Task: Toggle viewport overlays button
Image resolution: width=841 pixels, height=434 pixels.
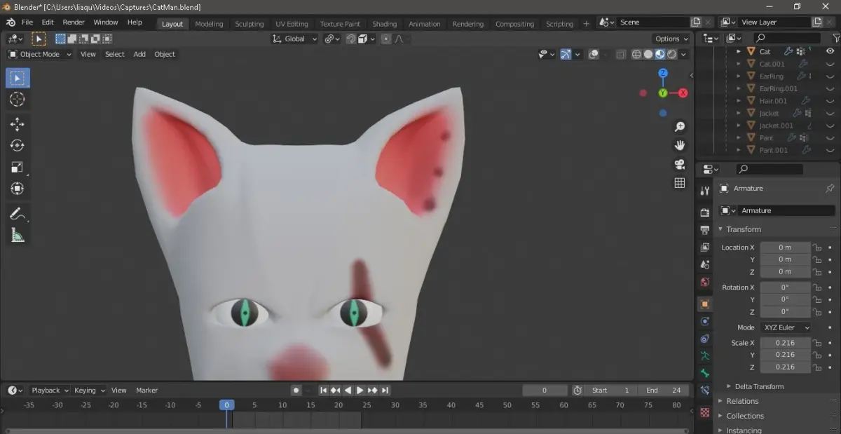Action: pos(594,54)
